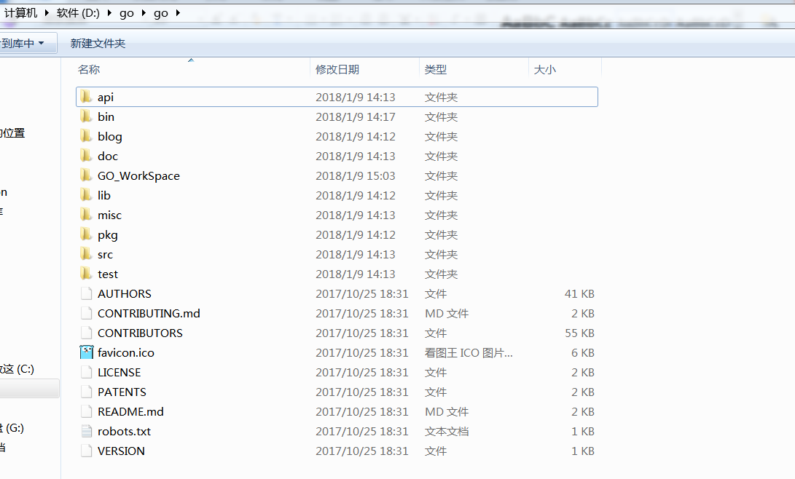The height and width of the screenshot is (479, 795).
Task: Select the api folder icon
Action: (x=86, y=97)
